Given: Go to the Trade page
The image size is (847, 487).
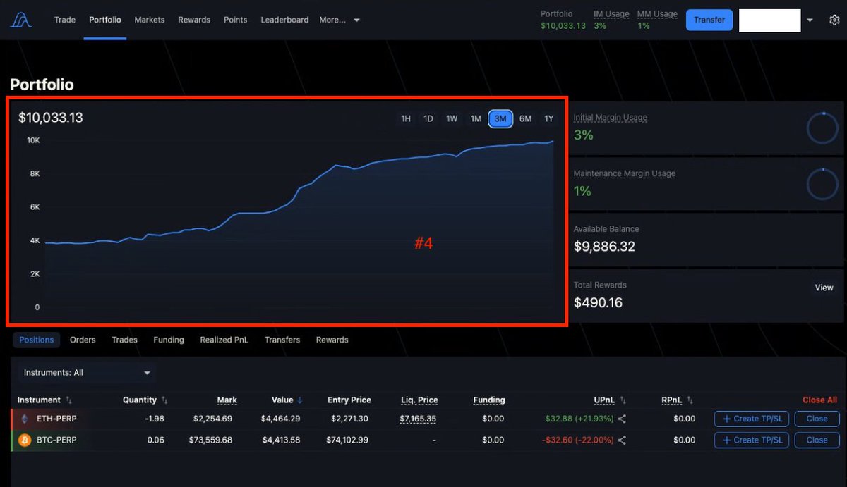Looking at the screenshot, I should (x=65, y=20).
